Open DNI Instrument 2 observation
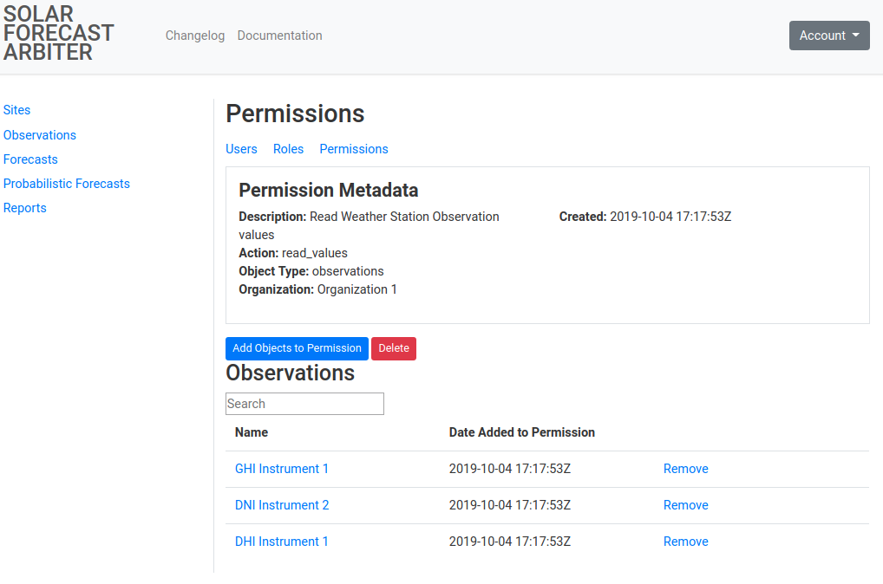 [282, 505]
